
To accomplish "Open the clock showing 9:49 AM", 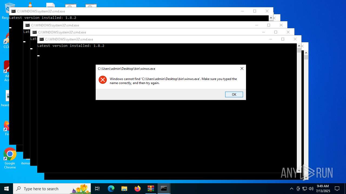I will 323,189.
